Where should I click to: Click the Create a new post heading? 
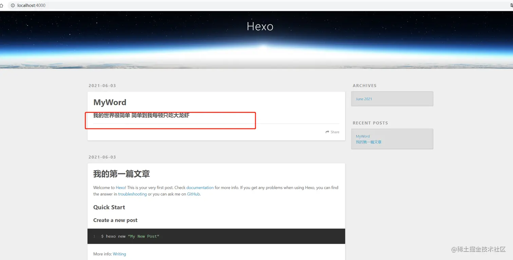click(x=115, y=220)
